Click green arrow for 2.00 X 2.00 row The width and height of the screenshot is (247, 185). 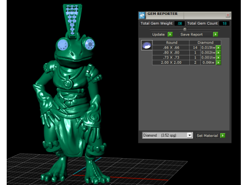coord(218,63)
